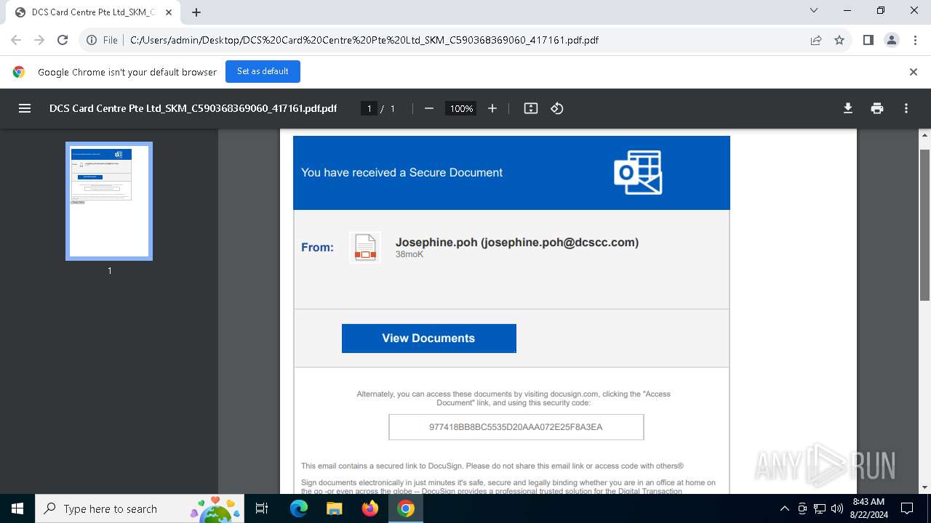The height and width of the screenshot is (523, 931).
Task: Bookmark this tab with star icon
Action: pos(839,40)
